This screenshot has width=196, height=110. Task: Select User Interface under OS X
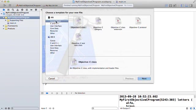pos(56,46)
